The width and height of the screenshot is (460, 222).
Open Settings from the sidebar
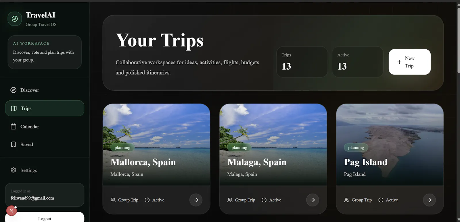pyautogui.click(x=45, y=170)
